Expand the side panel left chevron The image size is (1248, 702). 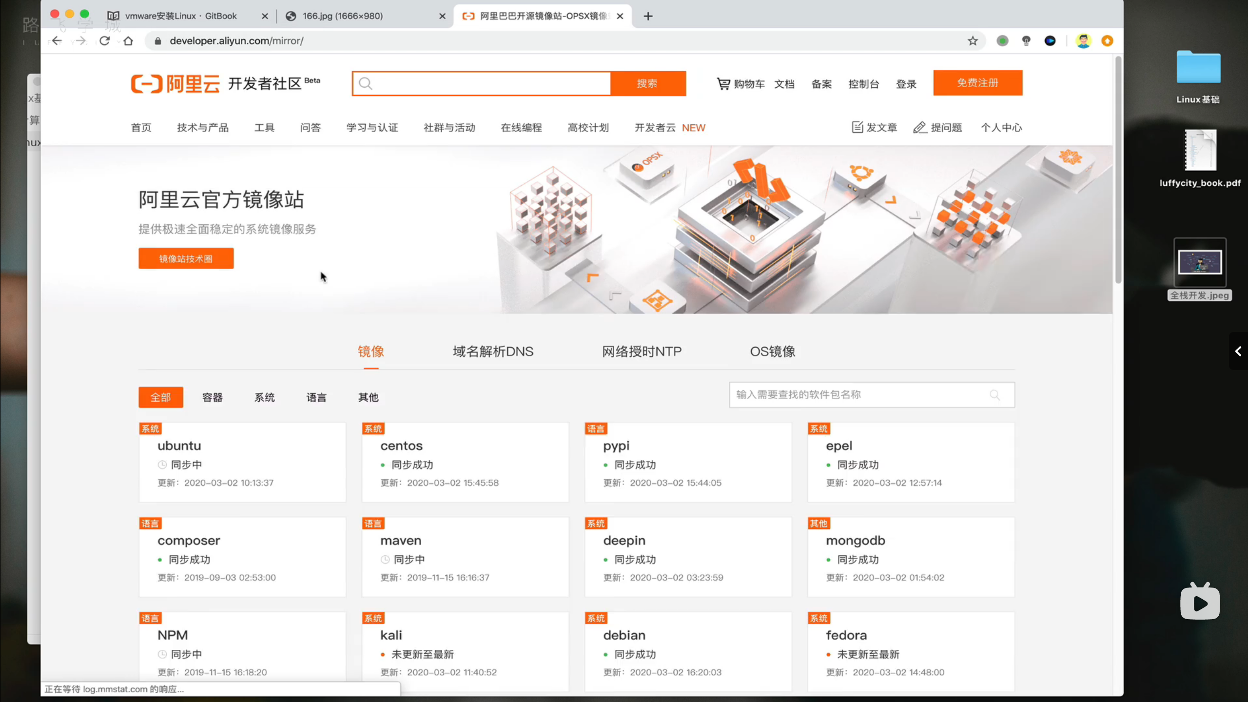click(1238, 351)
